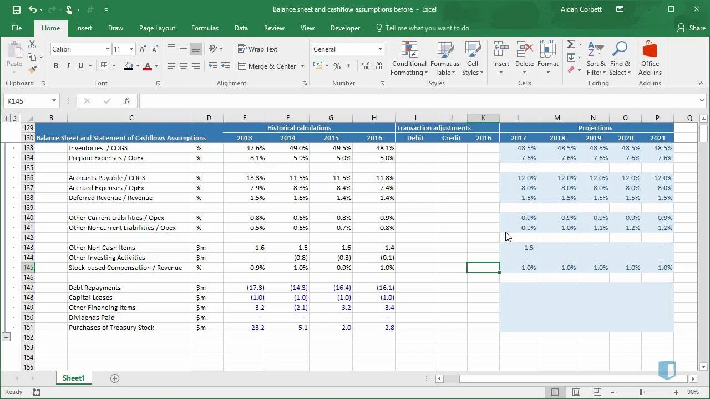The width and height of the screenshot is (710, 399).
Task: Expand the number format dropdown
Action: point(380,49)
